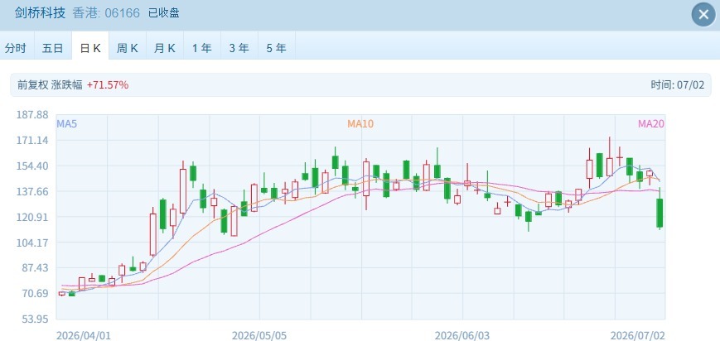Screen dimensions: 720x341
Task: Switch to the 5年 tab
Action: (276, 48)
